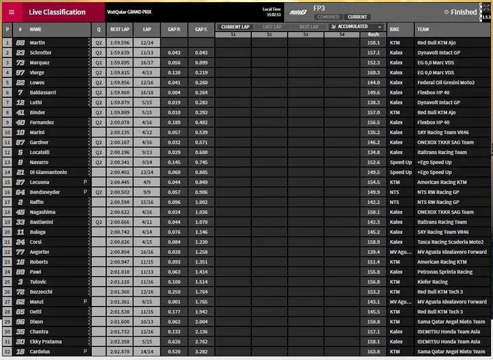493x360 pixels.
Task: Click the pit P marker for Manzi
Action: point(85,302)
